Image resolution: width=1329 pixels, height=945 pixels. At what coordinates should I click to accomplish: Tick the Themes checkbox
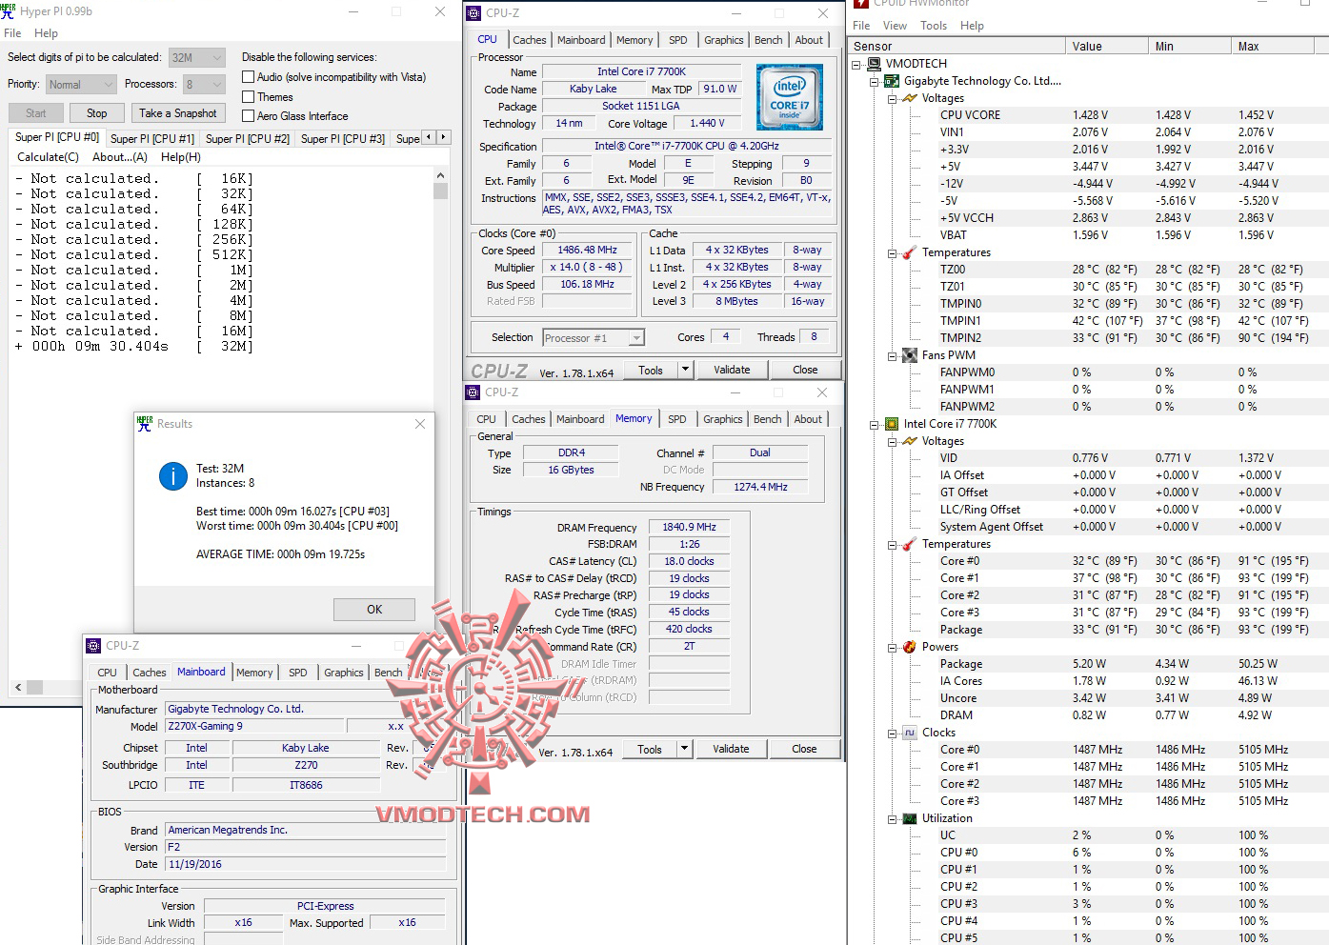point(248,97)
